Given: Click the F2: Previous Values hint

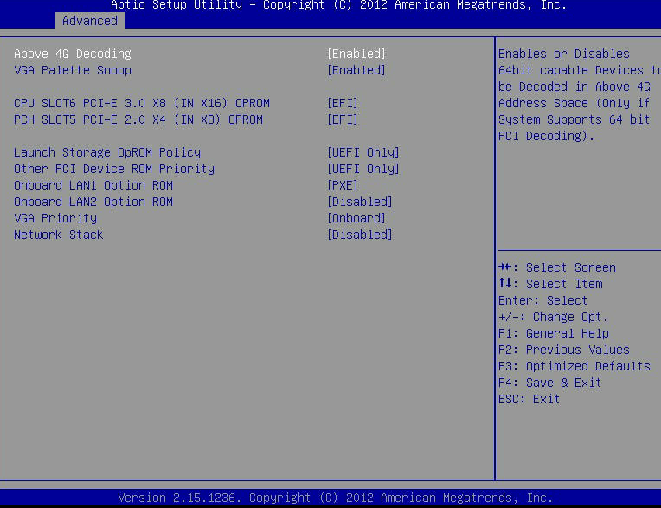Looking at the screenshot, I should [564, 350].
